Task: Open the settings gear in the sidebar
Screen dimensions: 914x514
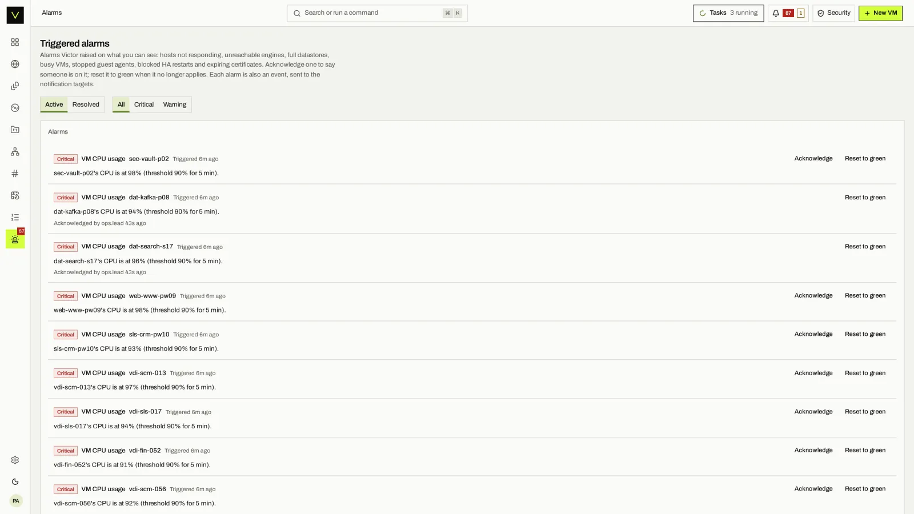Action: 15,460
